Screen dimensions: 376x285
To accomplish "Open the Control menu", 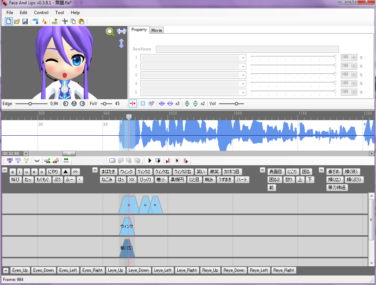I will tap(41, 13).
